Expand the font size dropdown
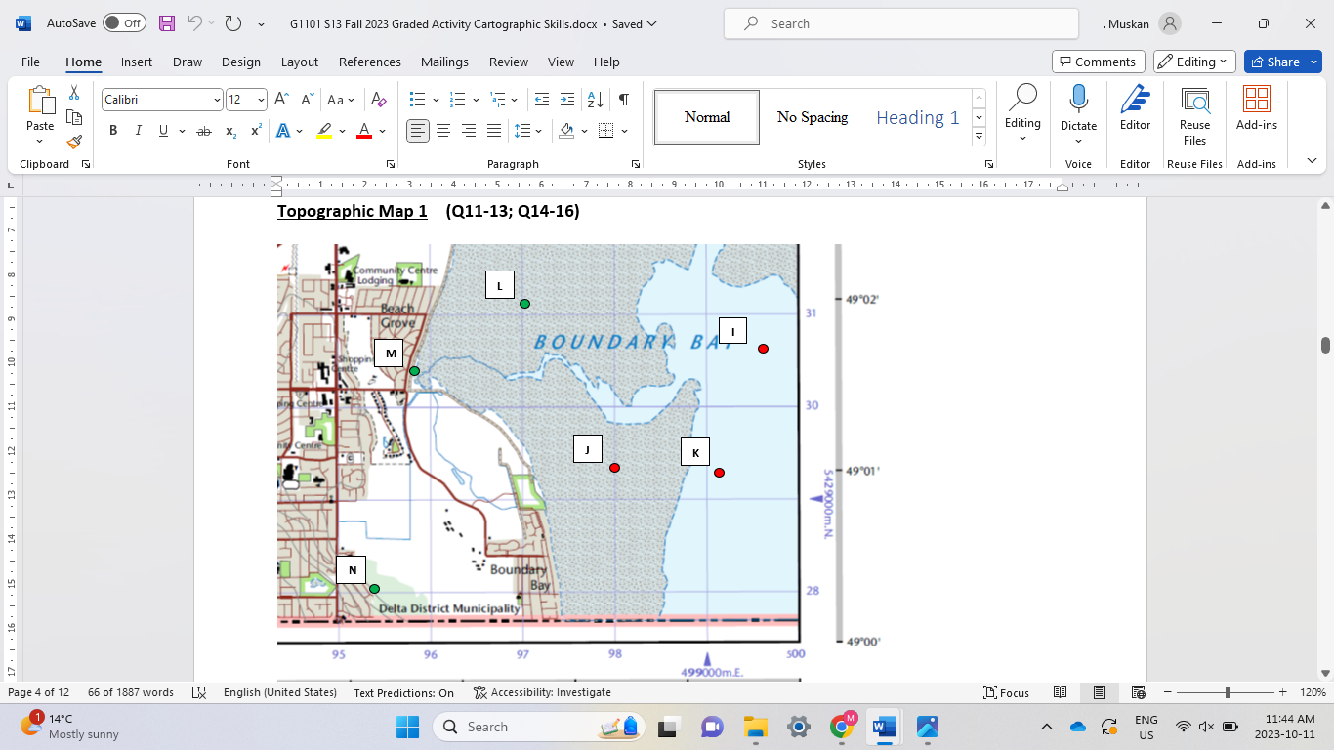The width and height of the screenshot is (1334, 750). tap(261, 100)
